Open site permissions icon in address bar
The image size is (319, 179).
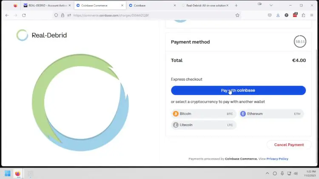(69, 15)
